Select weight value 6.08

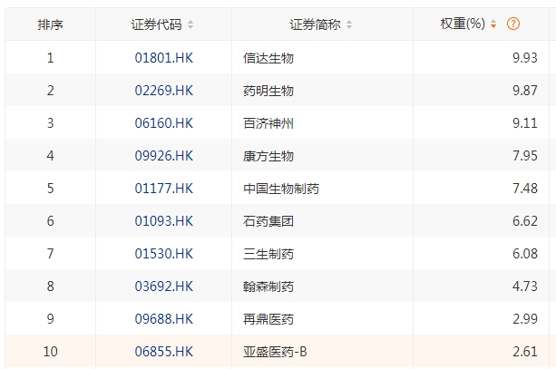tap(525, 254)
